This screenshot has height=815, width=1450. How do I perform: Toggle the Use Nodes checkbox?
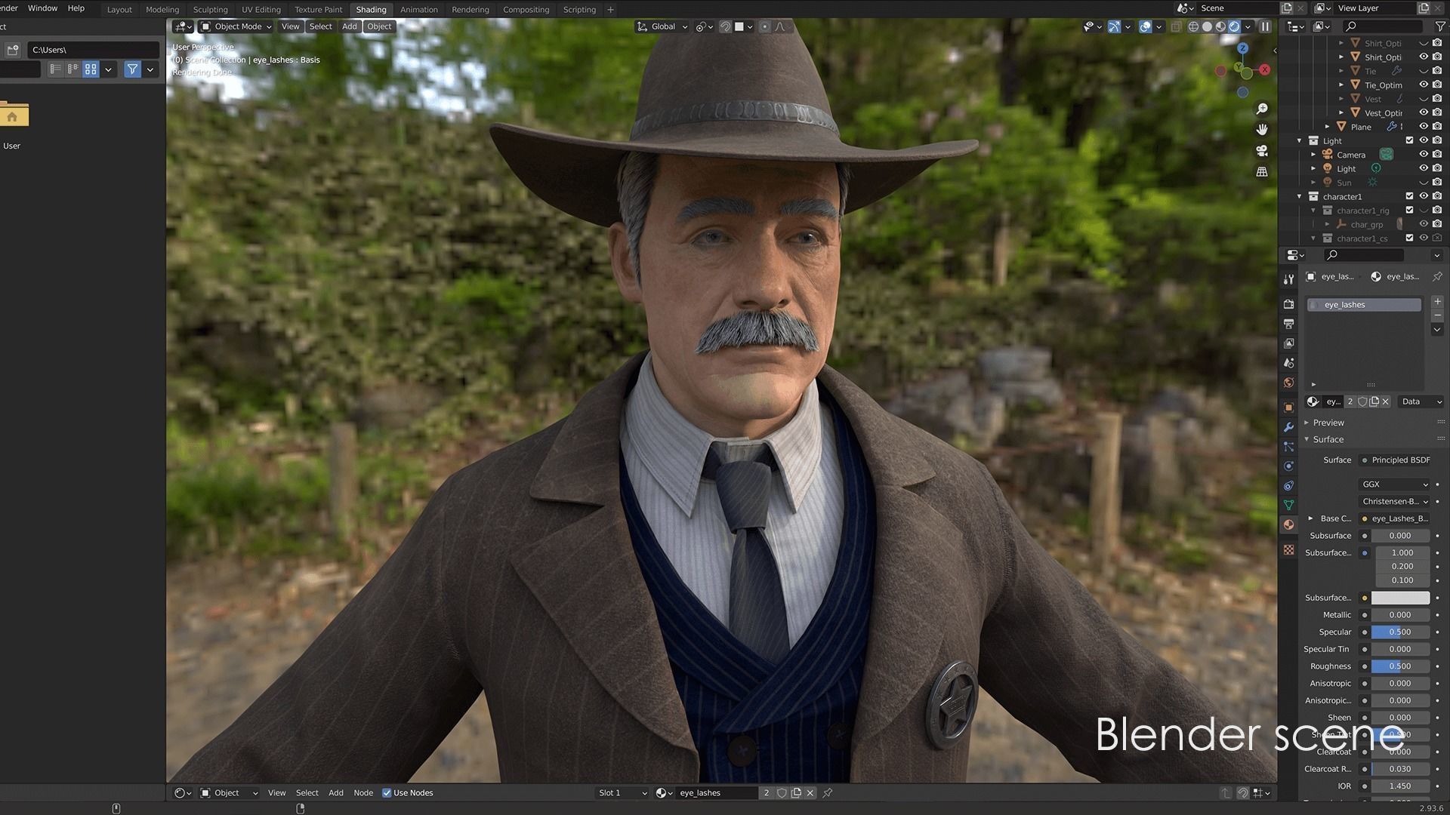pyautogui.click(x=387, y=793)
